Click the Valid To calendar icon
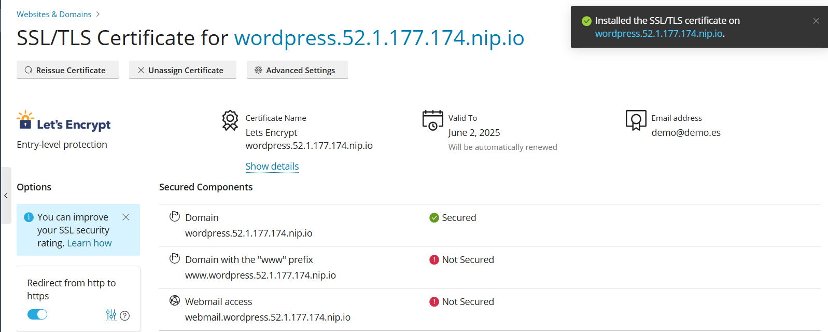Image resolution: width=828 pixels, height=332 pixels. (x=432, y=120)
